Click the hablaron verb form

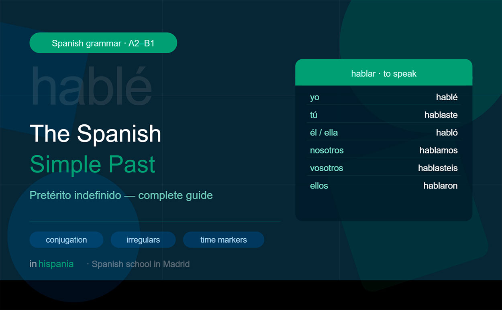(x=440, y=185)
